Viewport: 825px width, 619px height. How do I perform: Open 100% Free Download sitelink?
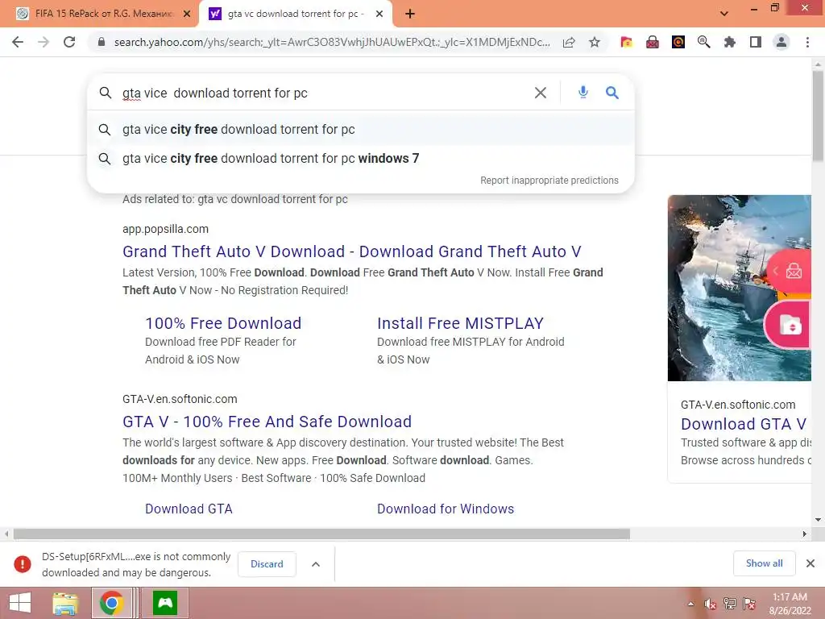tap(223, 323)
